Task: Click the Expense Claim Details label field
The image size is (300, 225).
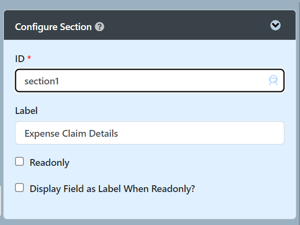Action: (150, 133)
